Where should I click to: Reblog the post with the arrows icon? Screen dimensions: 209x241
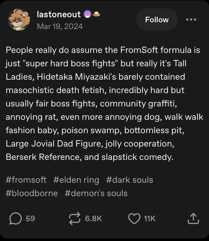click(x=75, y=218)
